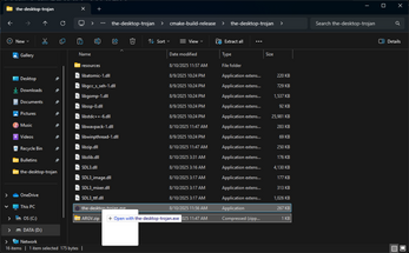
Task: Sort by the Type column header
Action: 226,54
